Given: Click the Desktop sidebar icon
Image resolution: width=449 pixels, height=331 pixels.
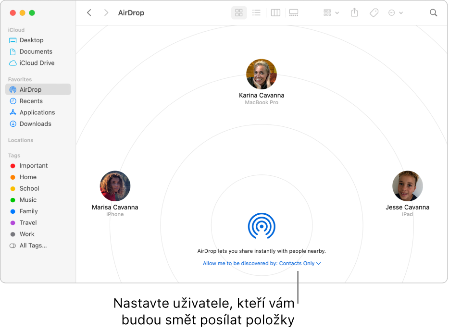Looking at the screenshot, I should pyautogui.click(x=12, y=40).
